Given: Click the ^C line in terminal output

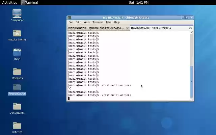Looking at the screenshot, I should (x=70, y=88).
